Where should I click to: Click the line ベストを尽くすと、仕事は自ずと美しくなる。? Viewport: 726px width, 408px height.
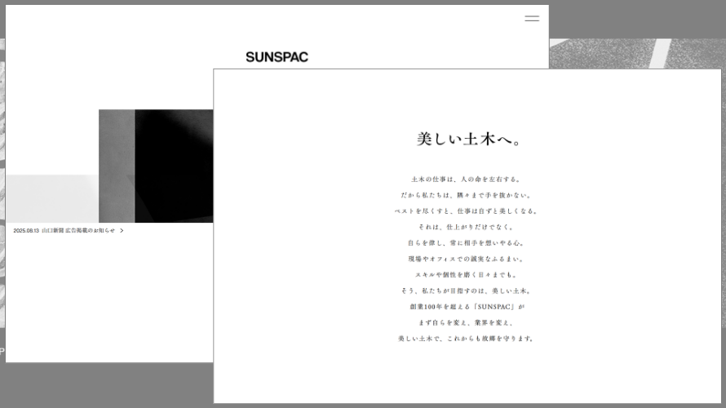[x=467, y=211]
